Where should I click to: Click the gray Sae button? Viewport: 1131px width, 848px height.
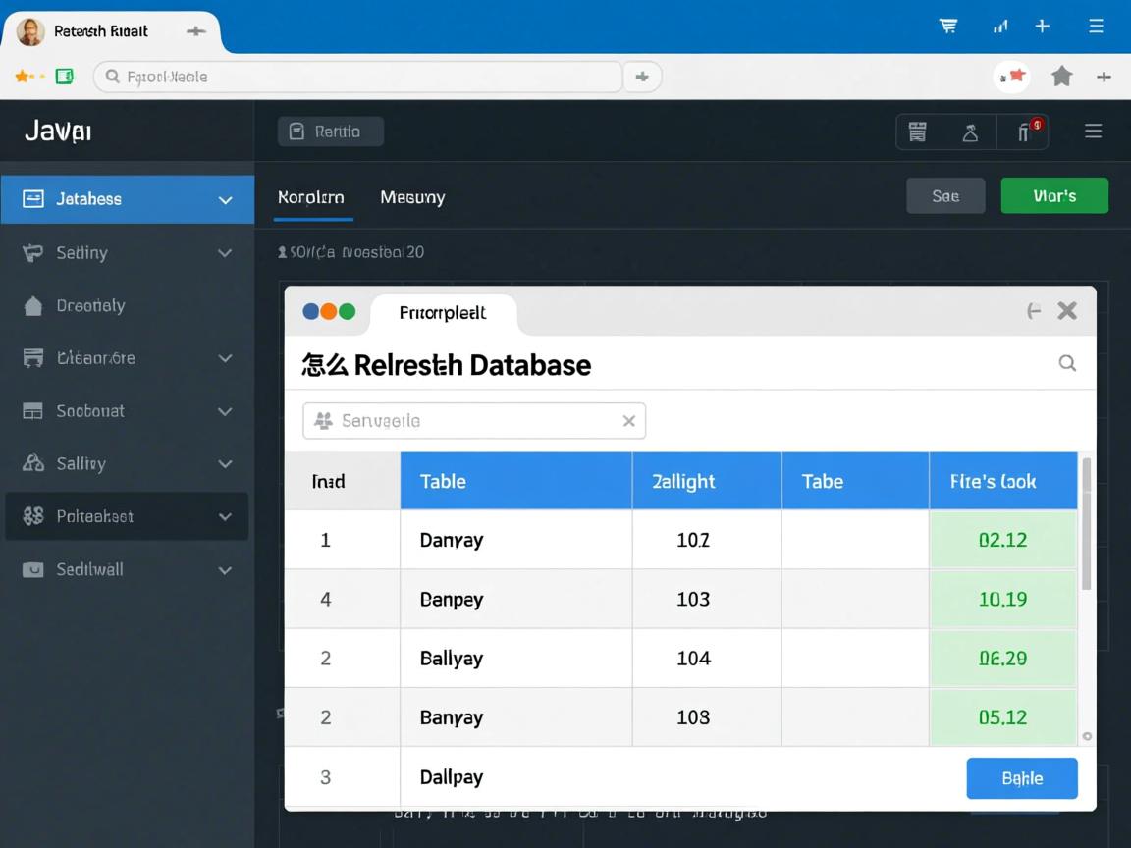point(945,196)
